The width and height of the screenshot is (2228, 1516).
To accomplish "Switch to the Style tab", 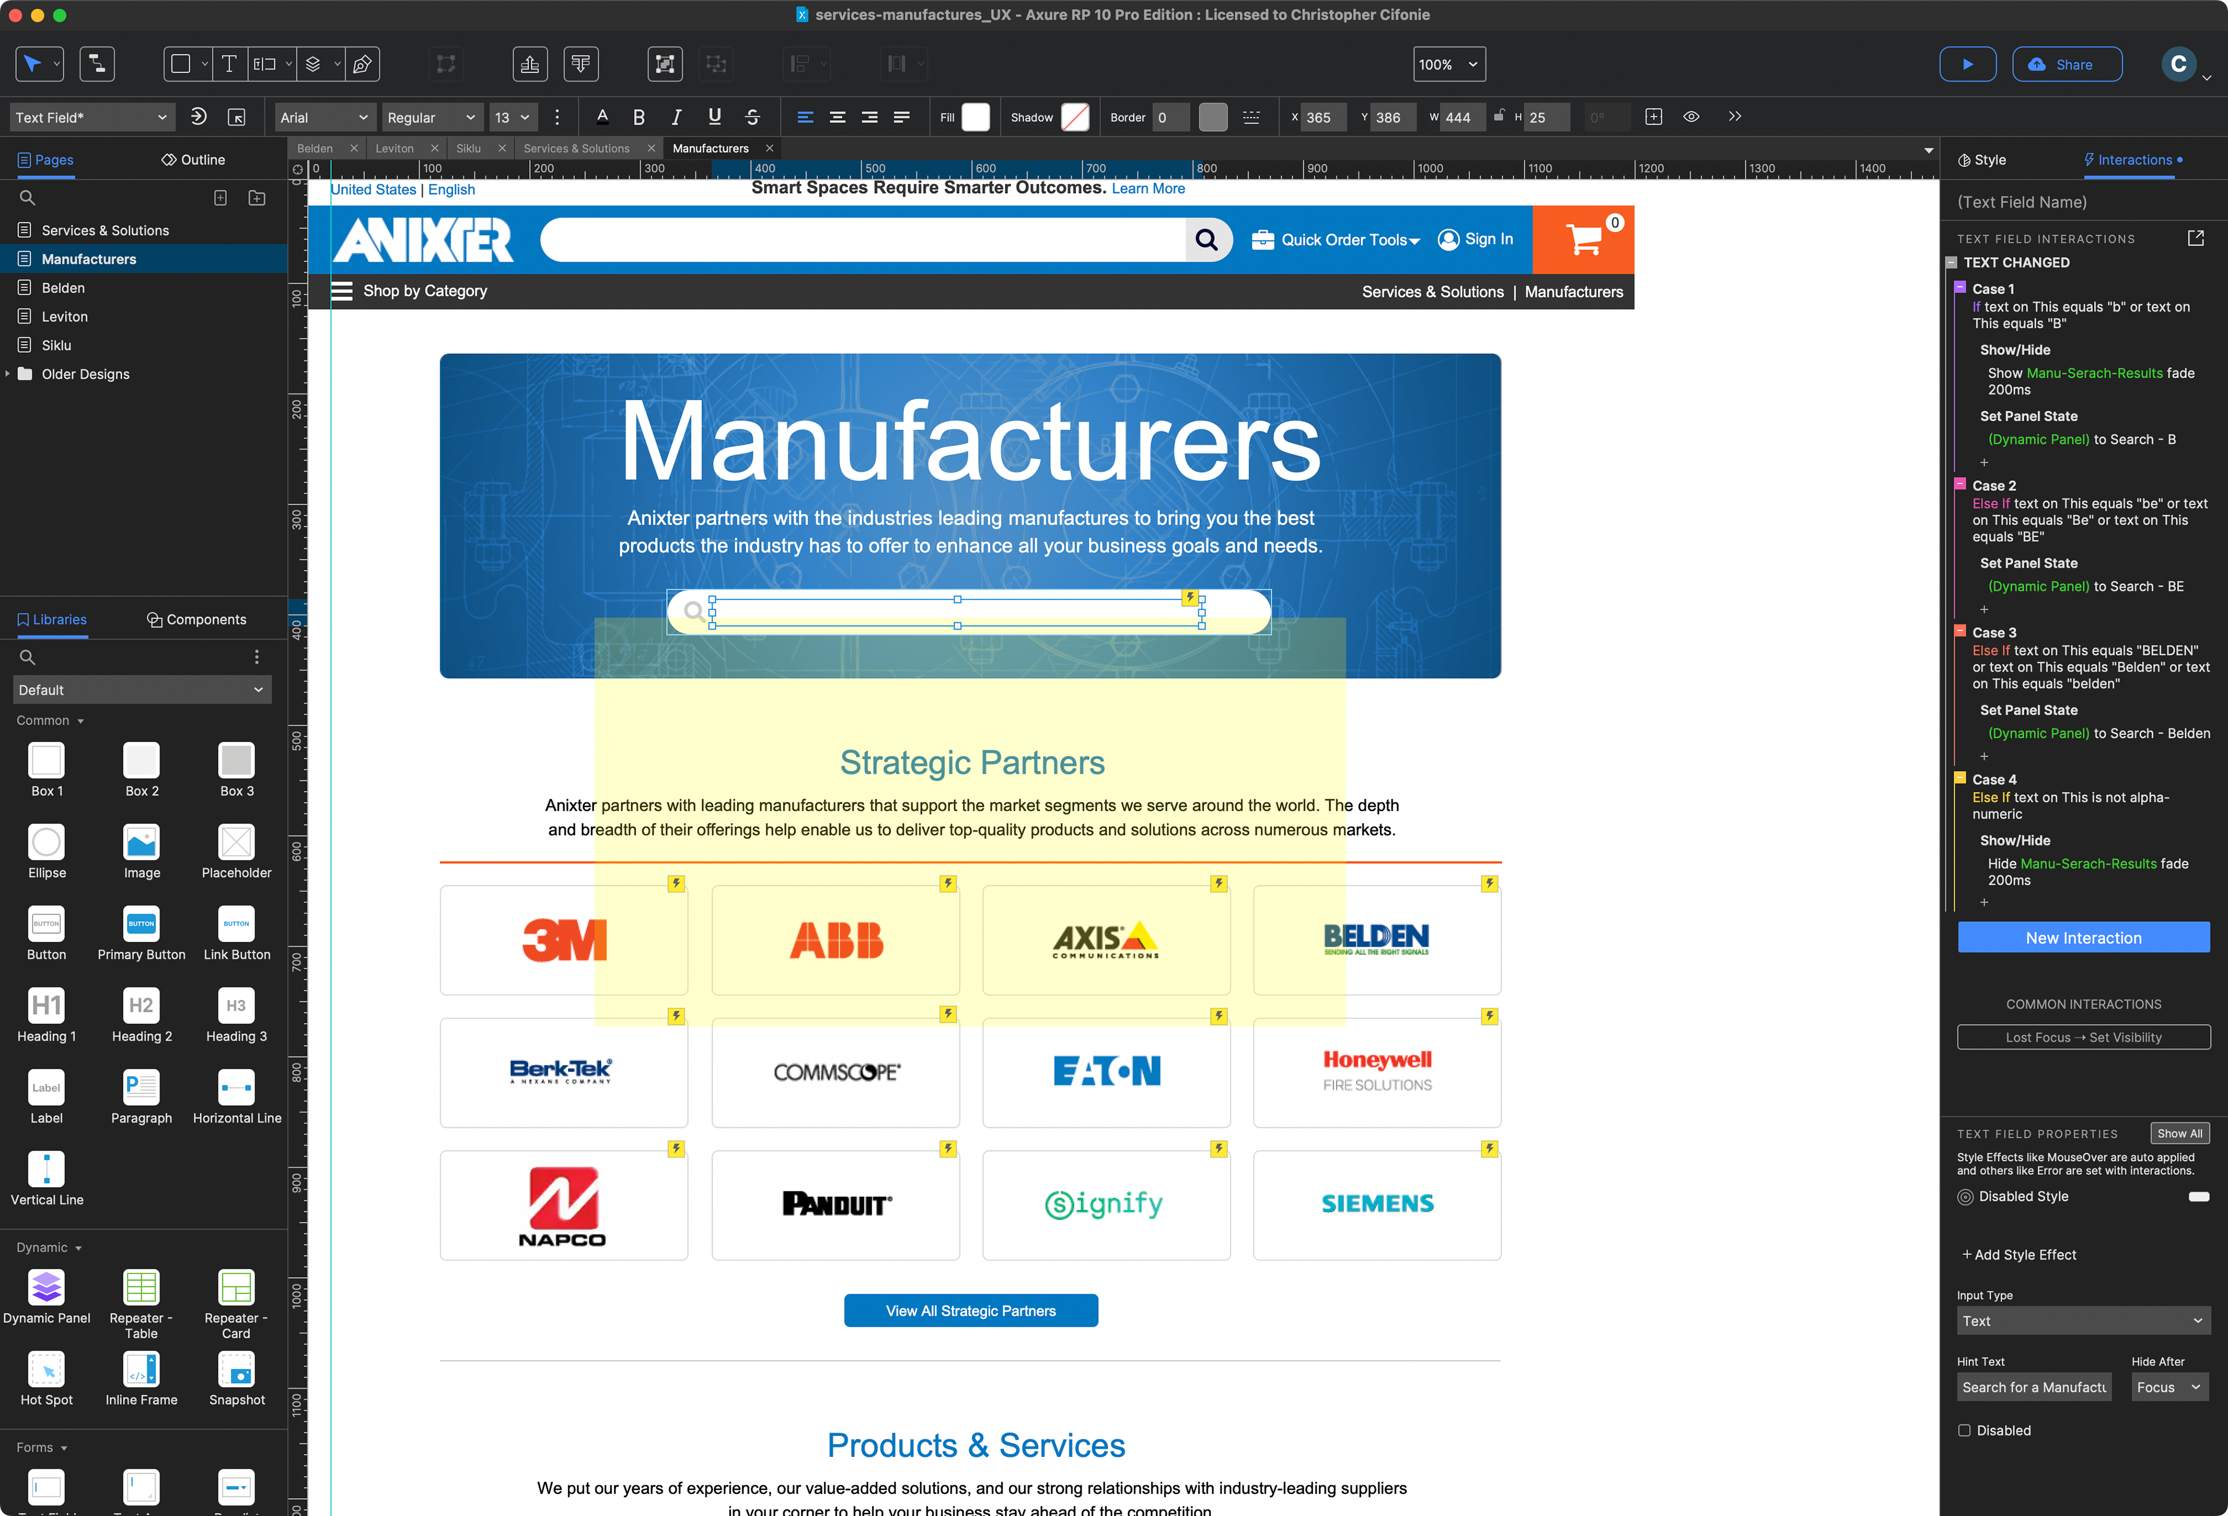I will (1981, 159).
